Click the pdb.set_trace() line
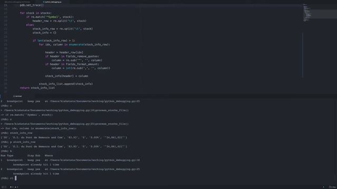Viewport: 337px width, 189px height. (x=32, y=5)
